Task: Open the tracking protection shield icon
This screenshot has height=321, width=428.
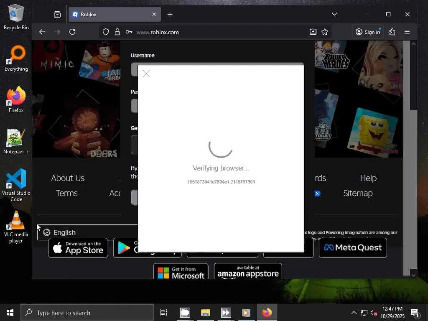Action: (x=106, y=32)
